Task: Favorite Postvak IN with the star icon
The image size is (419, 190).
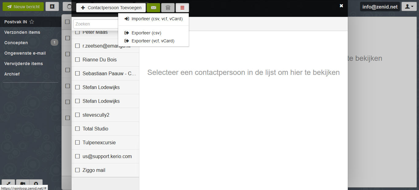Action: pos(32,22)
